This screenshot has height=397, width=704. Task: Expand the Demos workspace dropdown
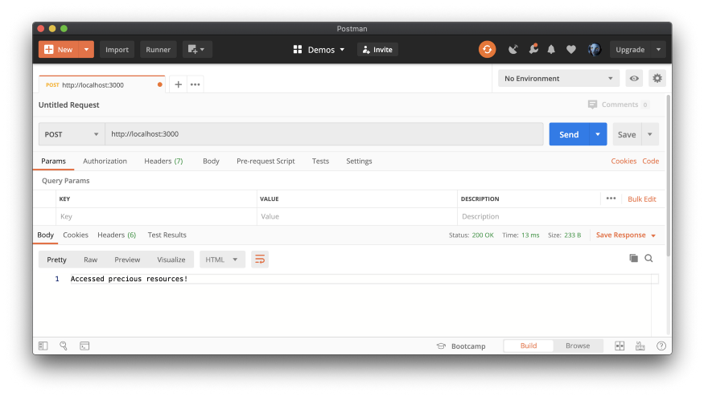[x=342, y=49]
